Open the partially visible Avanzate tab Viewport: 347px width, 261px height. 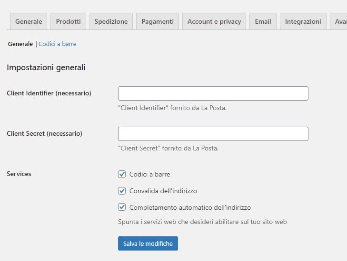click(340, 21)
